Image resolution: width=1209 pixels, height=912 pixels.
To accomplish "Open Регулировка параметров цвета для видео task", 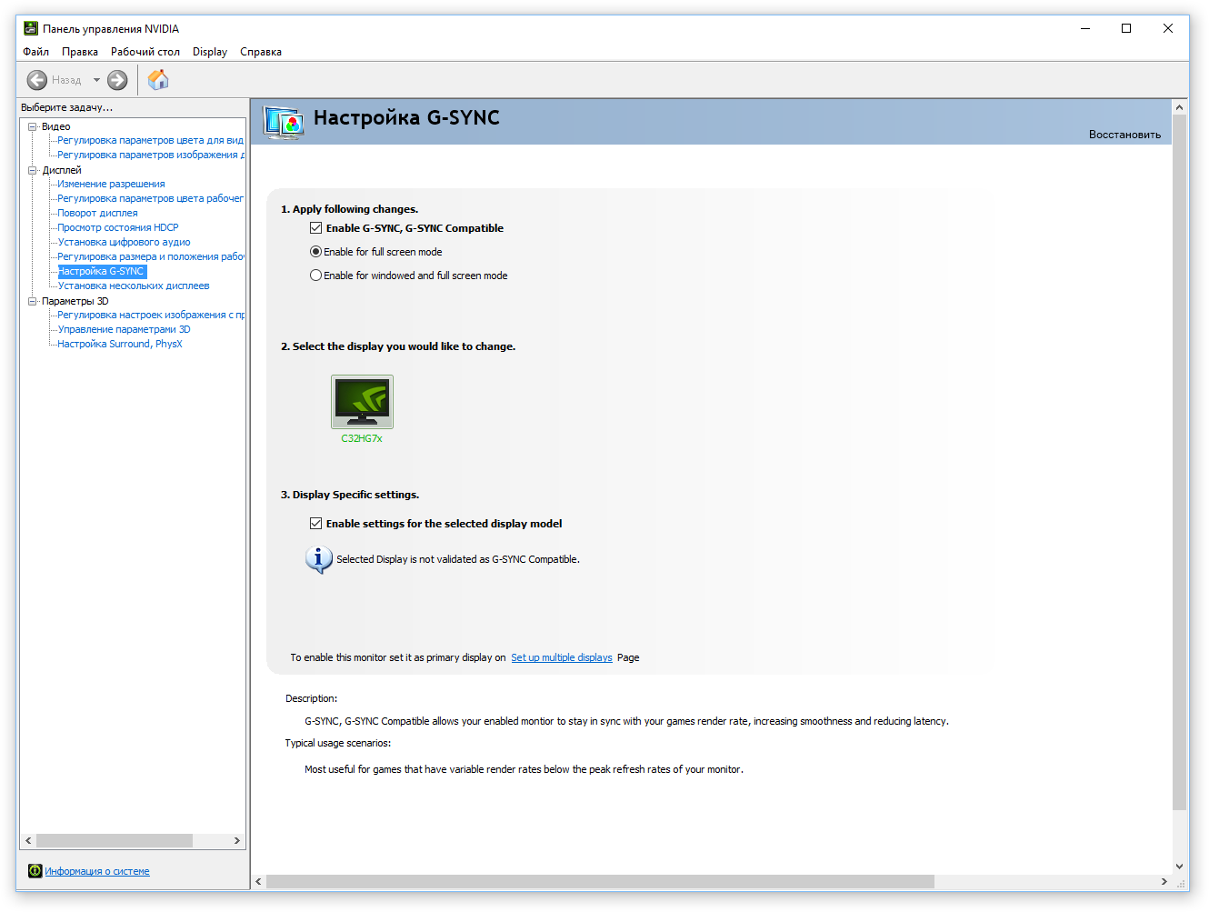I will [151, 140].
